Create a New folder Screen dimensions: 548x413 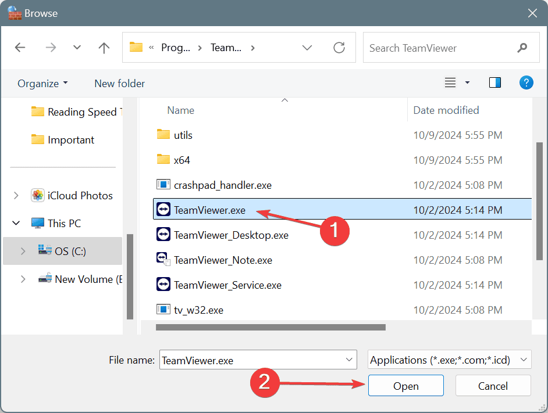coord(119,84)
